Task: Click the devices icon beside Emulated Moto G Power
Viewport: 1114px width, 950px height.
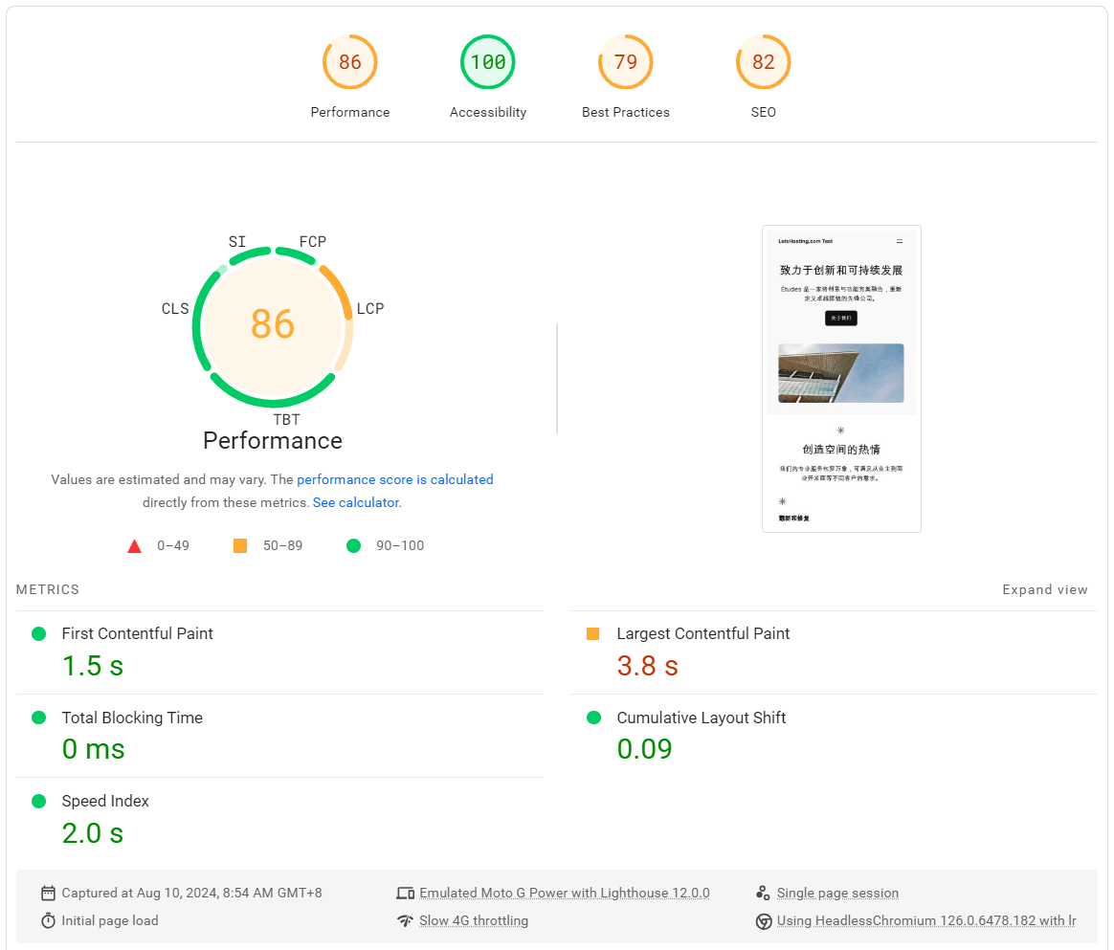Action: (405, 894)
